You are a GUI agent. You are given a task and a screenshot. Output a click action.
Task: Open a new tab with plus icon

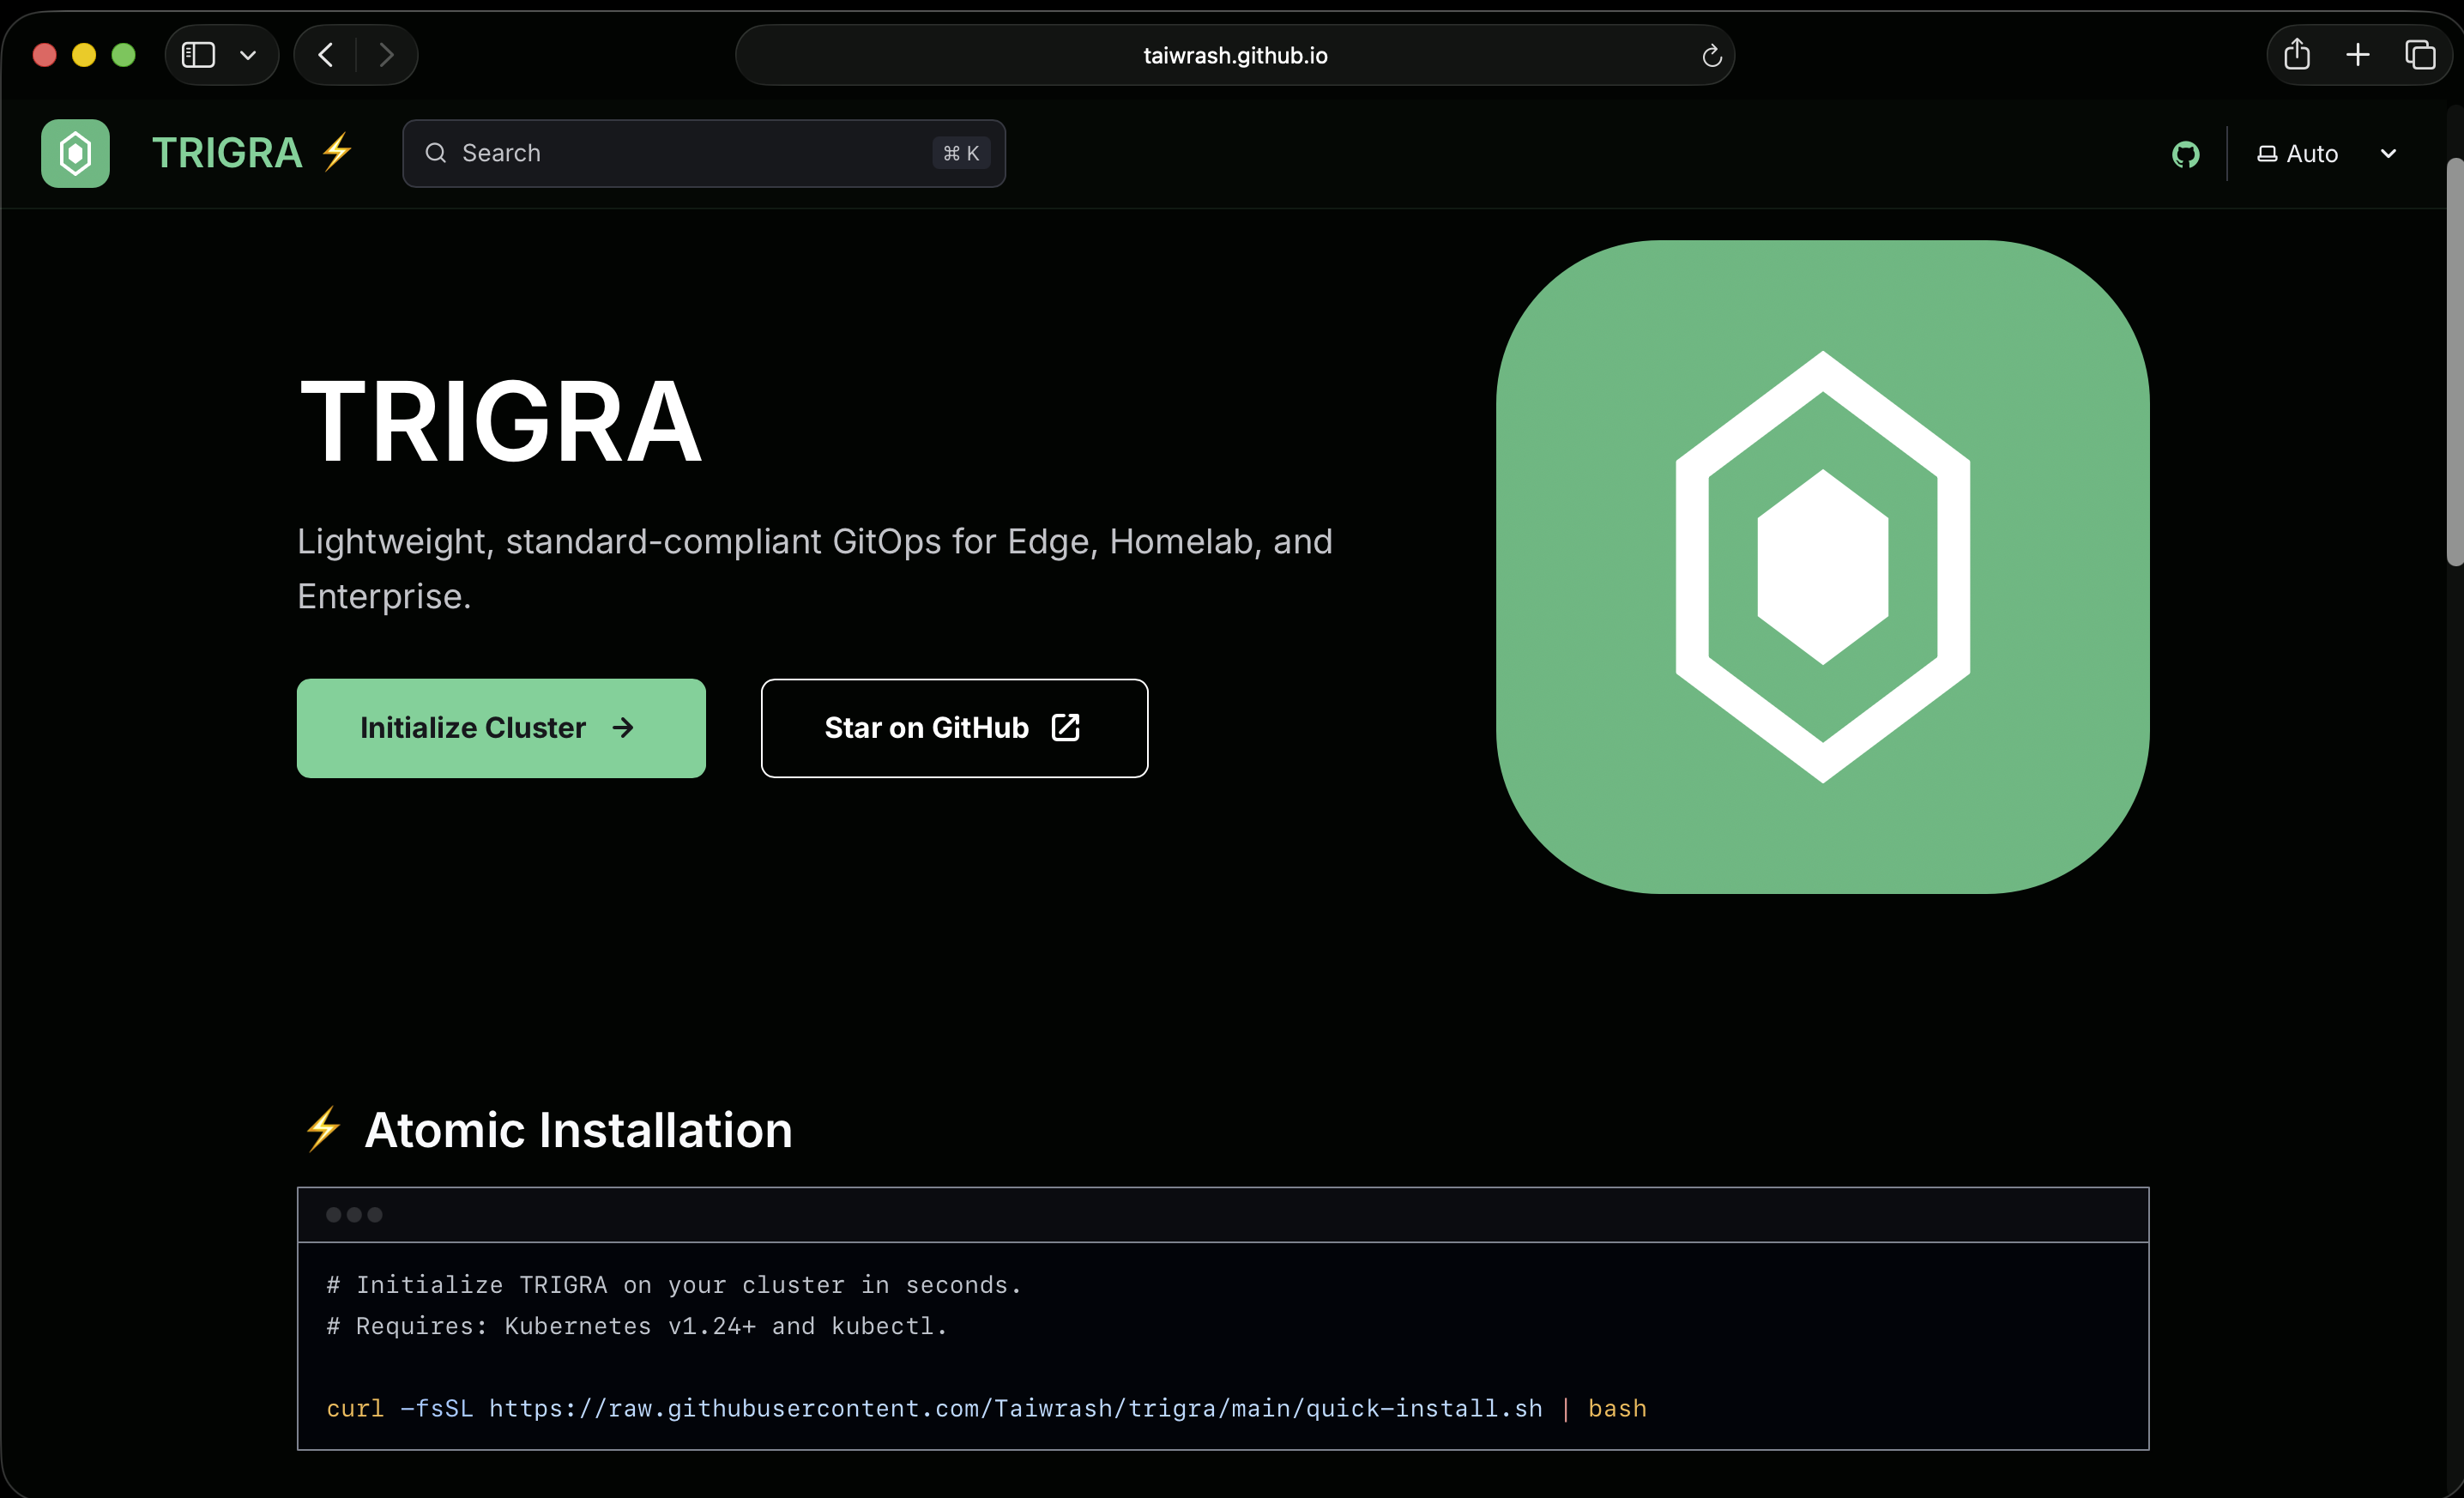(2357, 54)
